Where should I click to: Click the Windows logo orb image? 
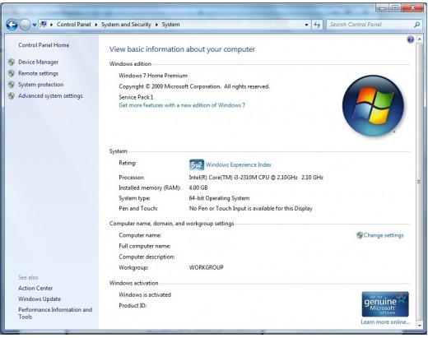coord(373,106)
